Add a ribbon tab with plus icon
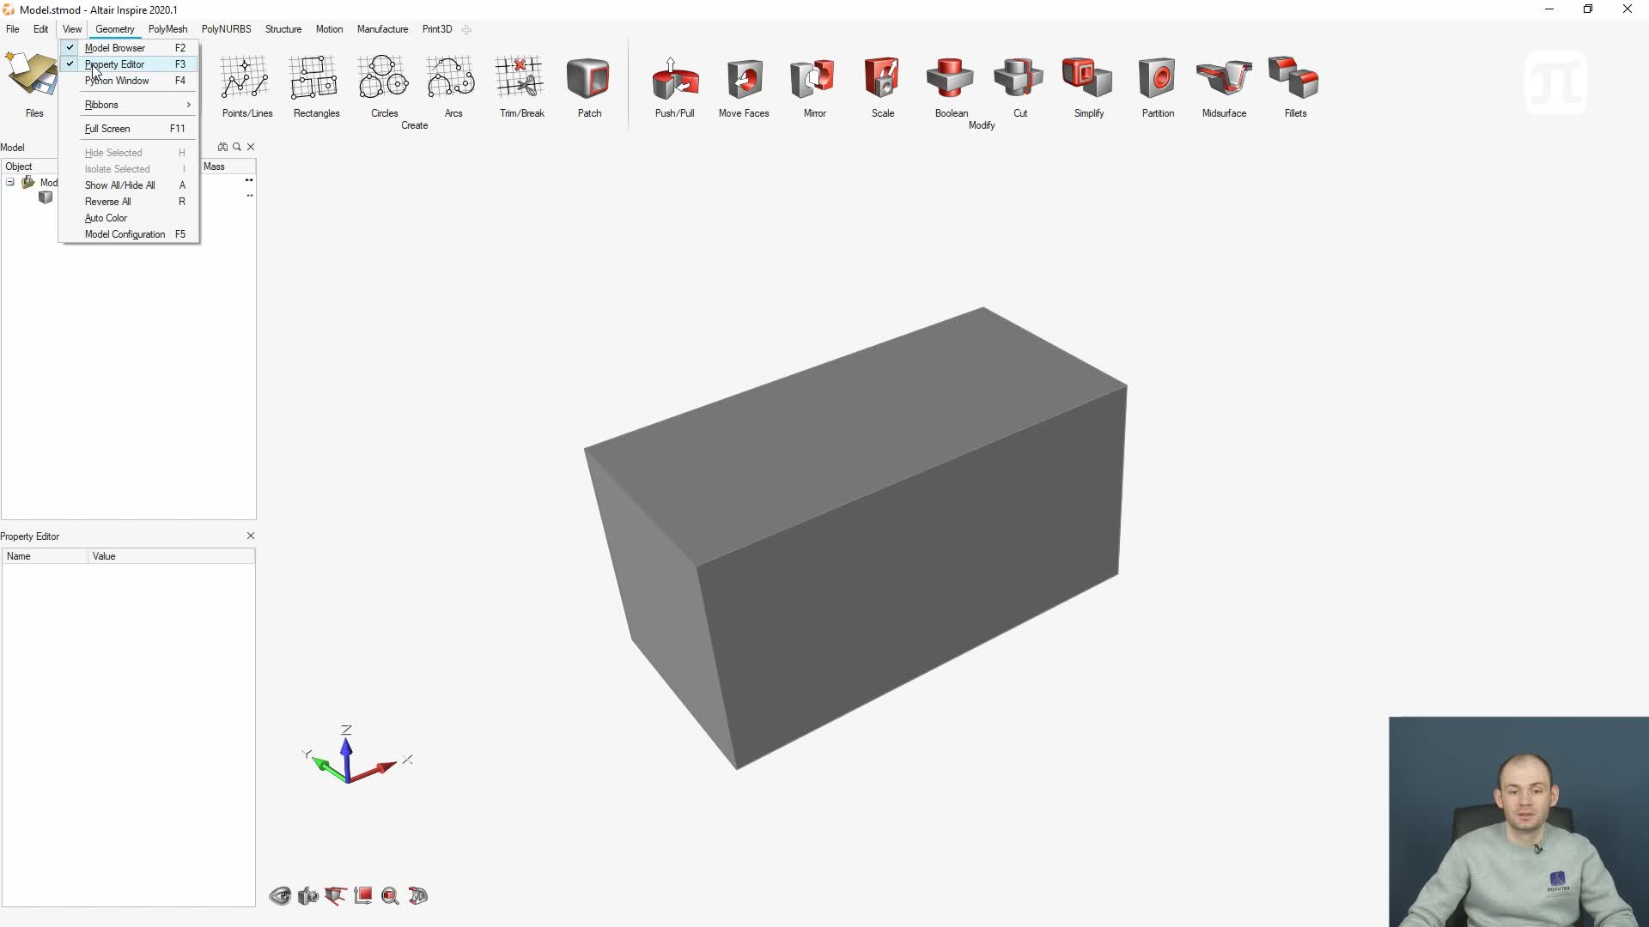 (466, 29)
